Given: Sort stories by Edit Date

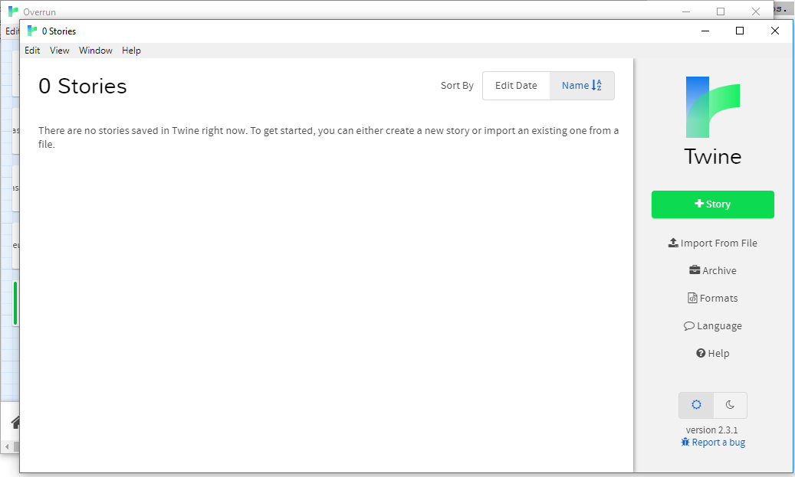Looking at the screenshot, I should [x=516, y=85].
